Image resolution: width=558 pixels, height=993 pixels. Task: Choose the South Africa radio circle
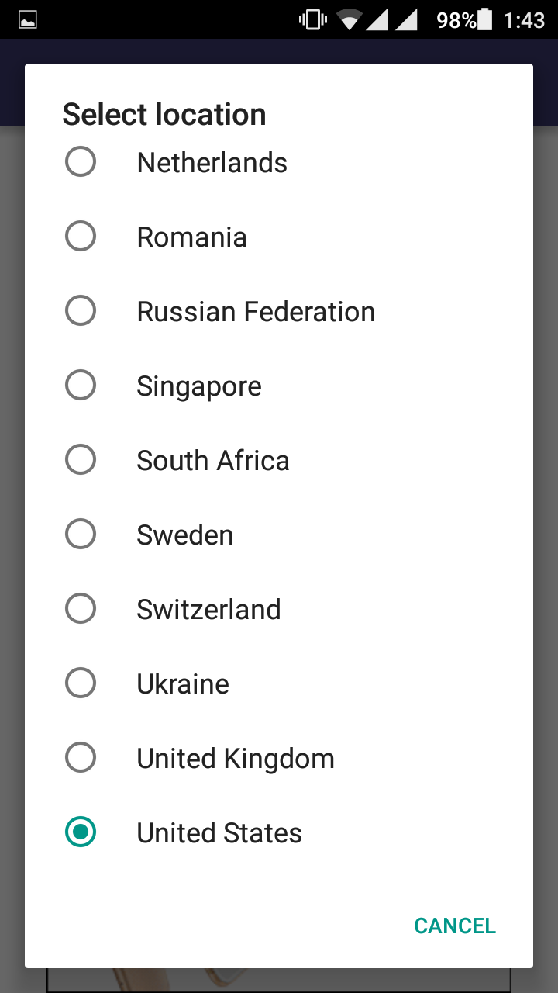click(81, 460)
